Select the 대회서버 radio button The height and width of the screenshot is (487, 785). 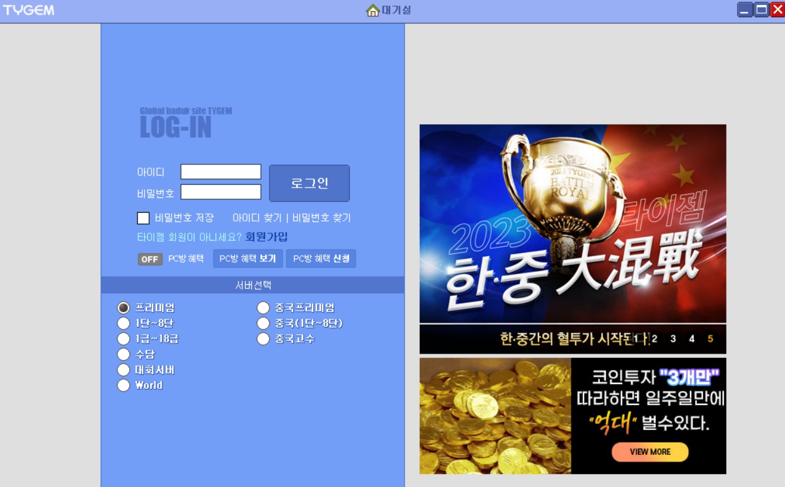(124, 370)
